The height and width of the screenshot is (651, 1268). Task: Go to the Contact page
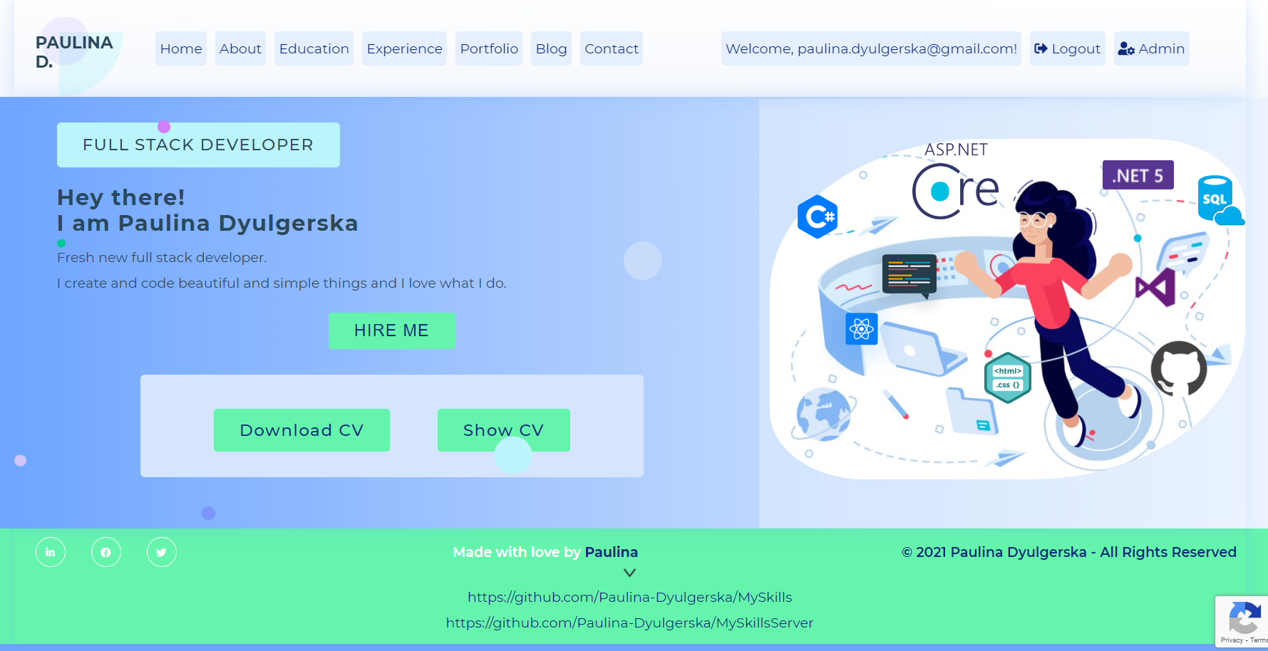coord(612,48)
